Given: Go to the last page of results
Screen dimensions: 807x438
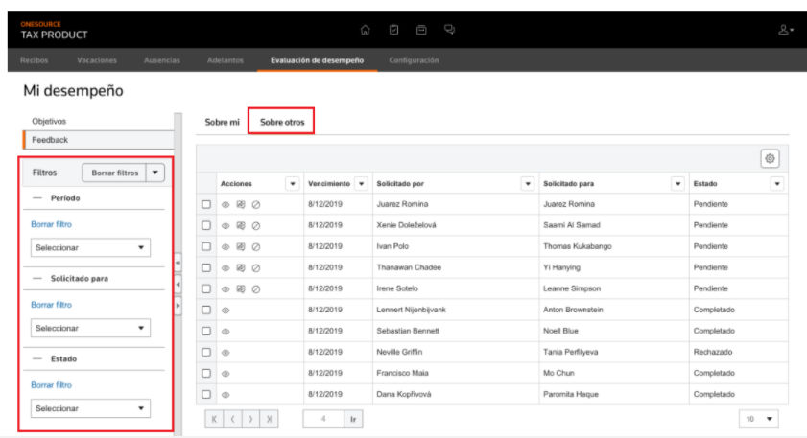Looking at the screenshot, I should pos(269,419).
